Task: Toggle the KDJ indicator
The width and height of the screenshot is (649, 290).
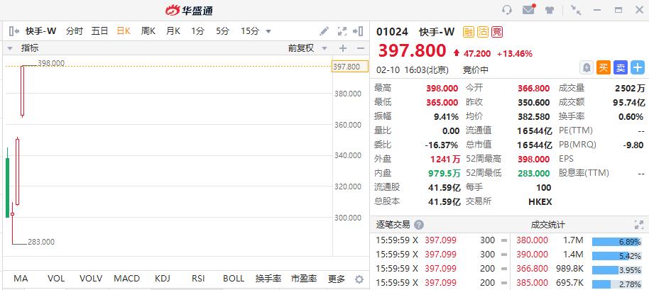Action: point(162,279)
